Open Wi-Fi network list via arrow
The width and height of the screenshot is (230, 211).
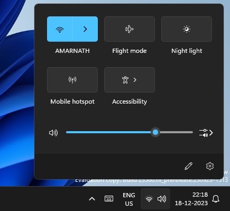pos(85,29)
